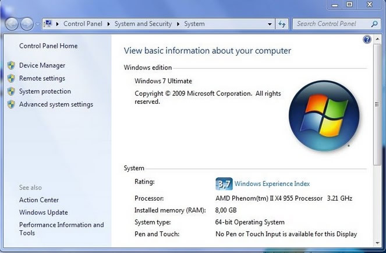
Task: Open Remote settings link
Action: [42, 79]
